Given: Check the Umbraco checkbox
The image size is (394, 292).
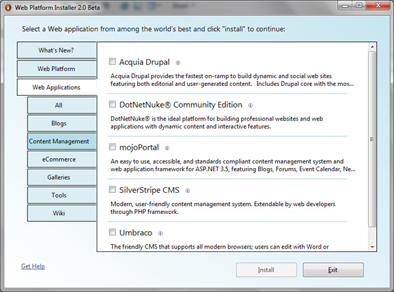Looking at the screenshot, I should [112, 232].
